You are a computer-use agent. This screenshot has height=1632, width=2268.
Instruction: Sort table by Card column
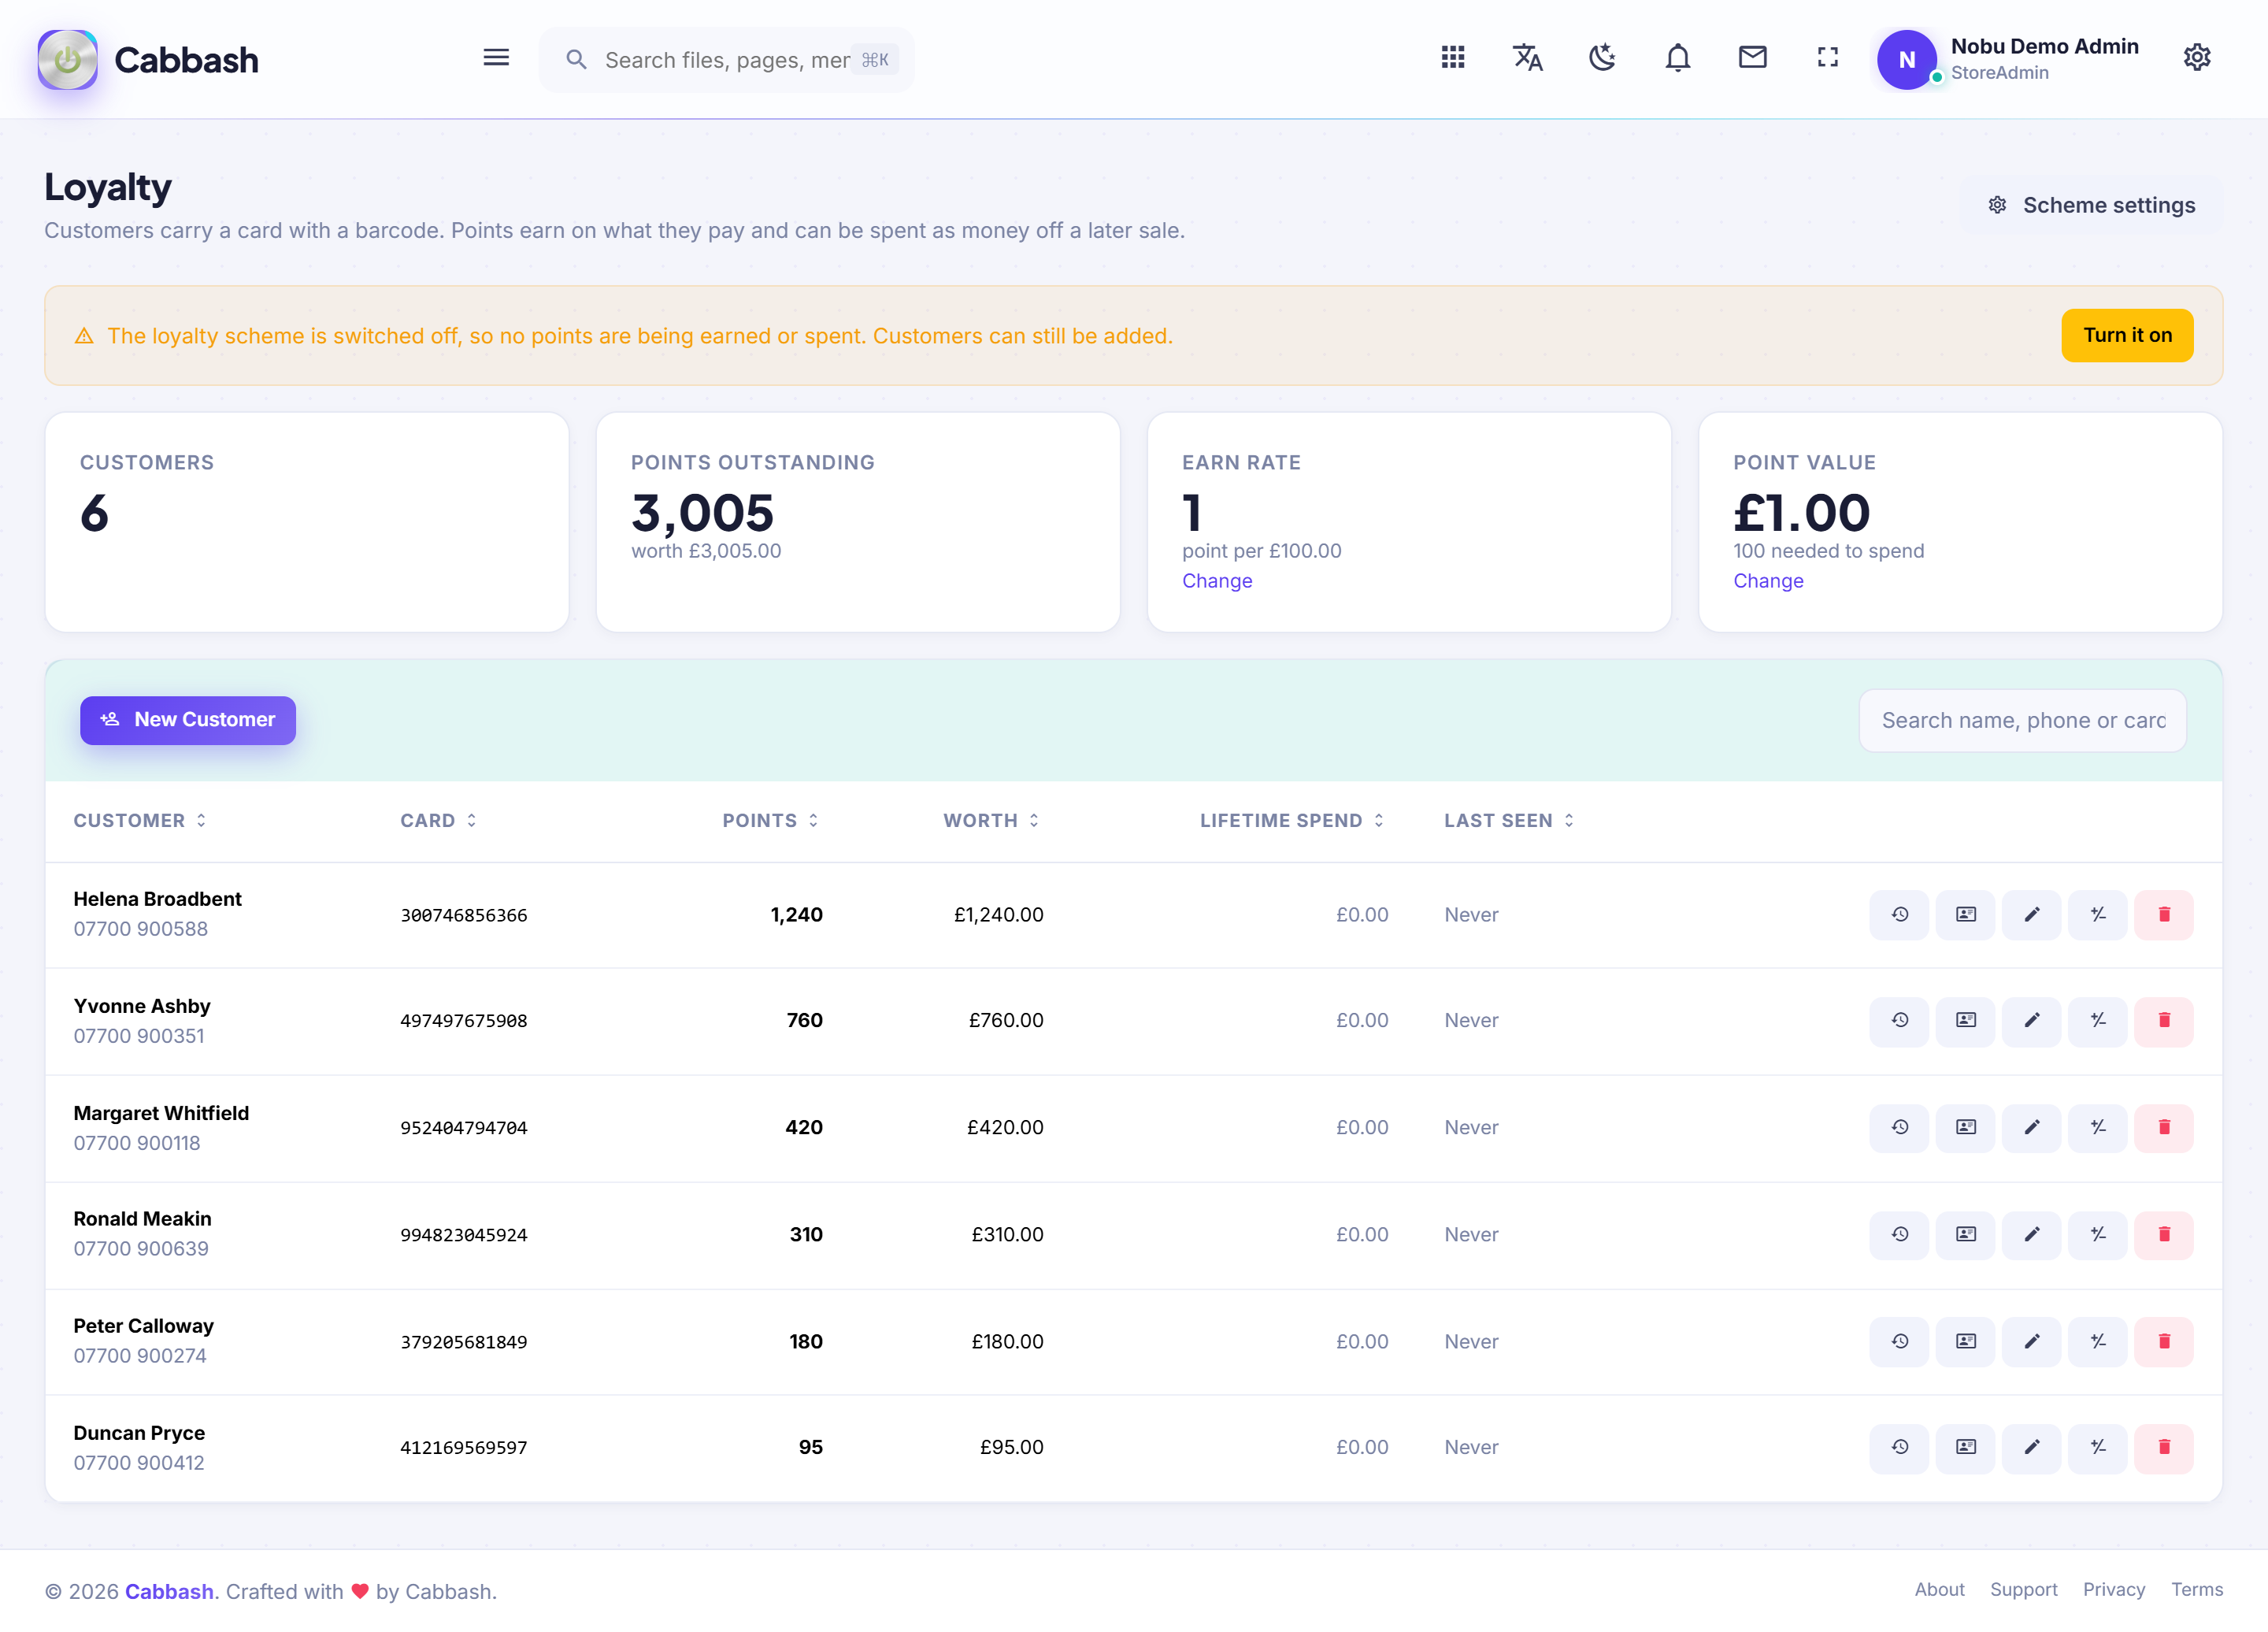[x=438, y=821]
